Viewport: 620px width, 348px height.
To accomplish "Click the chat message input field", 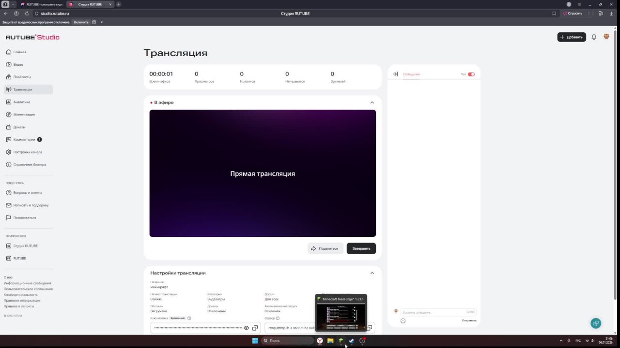I will [x=439, y=312].
